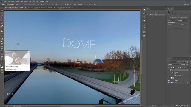
Task: Filter 3D panel by whole scene icon
Action: [x=153, y=12]
